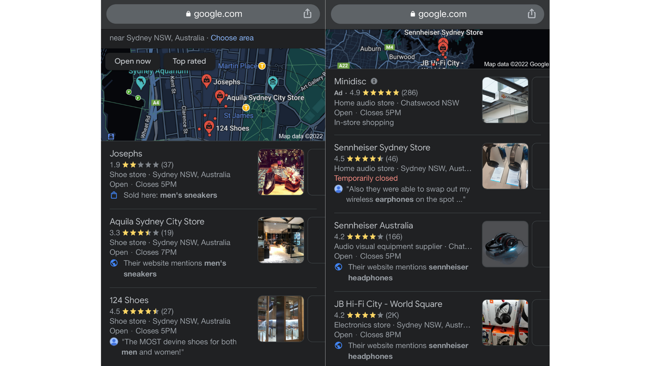Screen dimensions: 651x366
Task: Toggle the Top rated filter button
Action: tap(189, 61)
